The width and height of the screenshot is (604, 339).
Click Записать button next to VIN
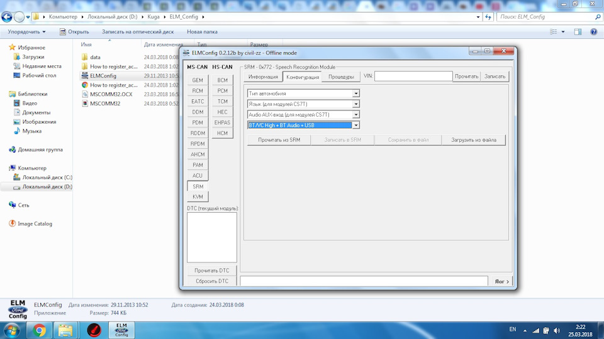pos(495,76)
